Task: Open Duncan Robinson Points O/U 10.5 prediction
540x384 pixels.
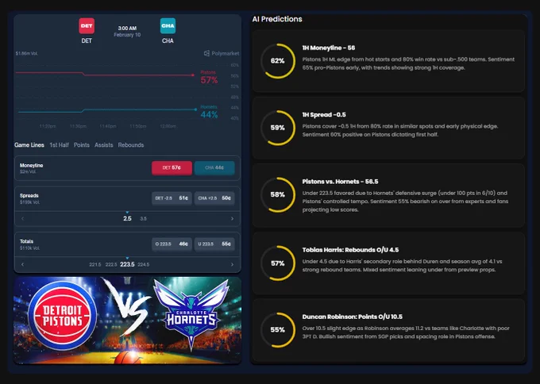Action: point(388,330)
